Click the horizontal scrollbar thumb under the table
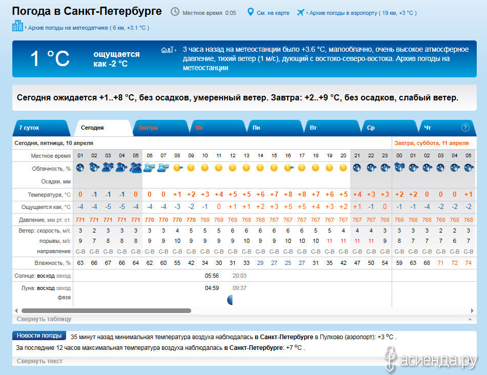 [x=106, y=310]
